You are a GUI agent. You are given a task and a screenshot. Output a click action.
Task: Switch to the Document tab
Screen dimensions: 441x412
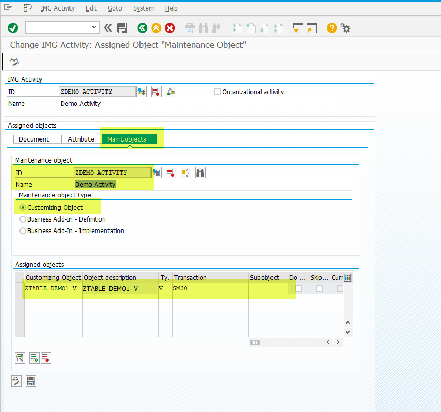37,139
